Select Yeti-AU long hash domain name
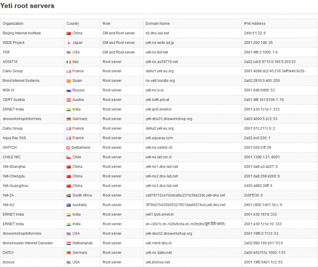The height and width of the screenshot is (267, 318). (185, 205)
